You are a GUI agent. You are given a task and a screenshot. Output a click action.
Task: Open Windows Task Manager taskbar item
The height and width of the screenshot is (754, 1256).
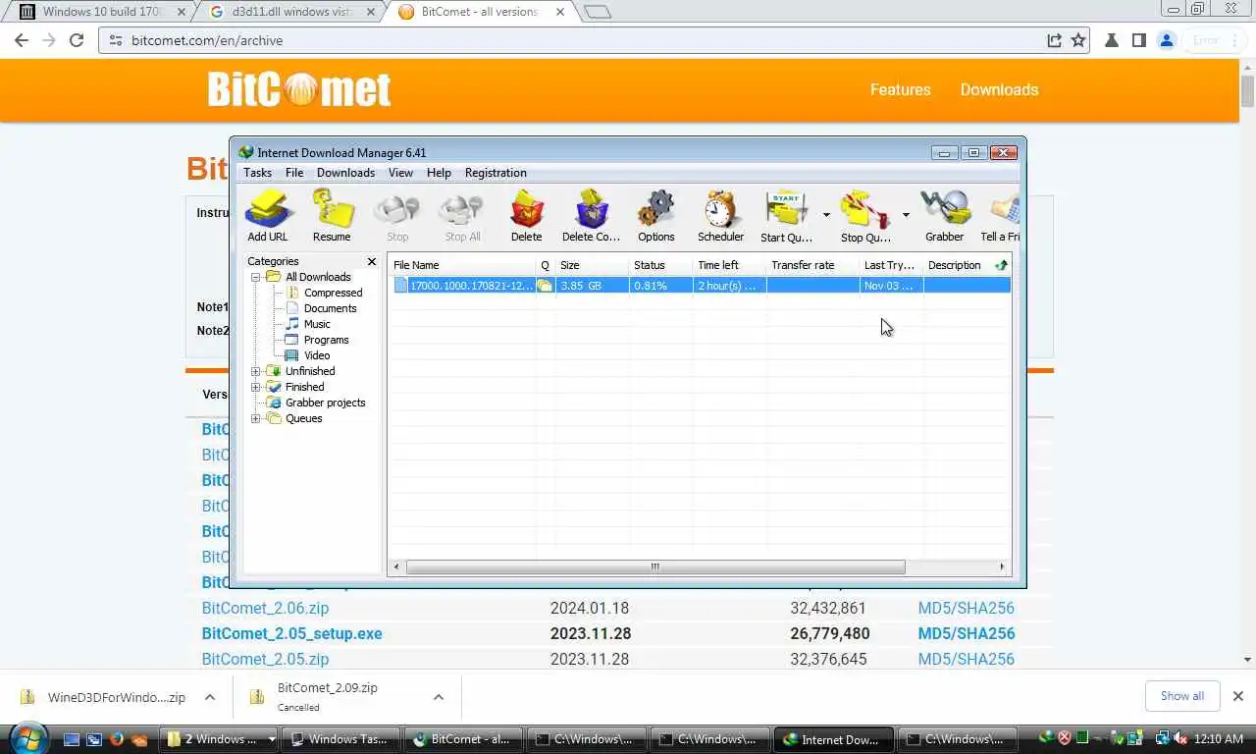coord(341,739)
